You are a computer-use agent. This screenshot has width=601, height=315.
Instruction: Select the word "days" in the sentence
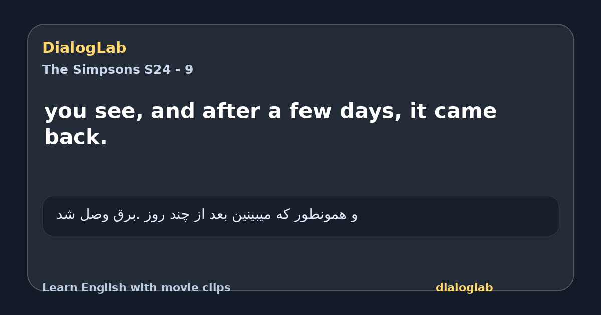pyautogui.click(x=370, y=111)
